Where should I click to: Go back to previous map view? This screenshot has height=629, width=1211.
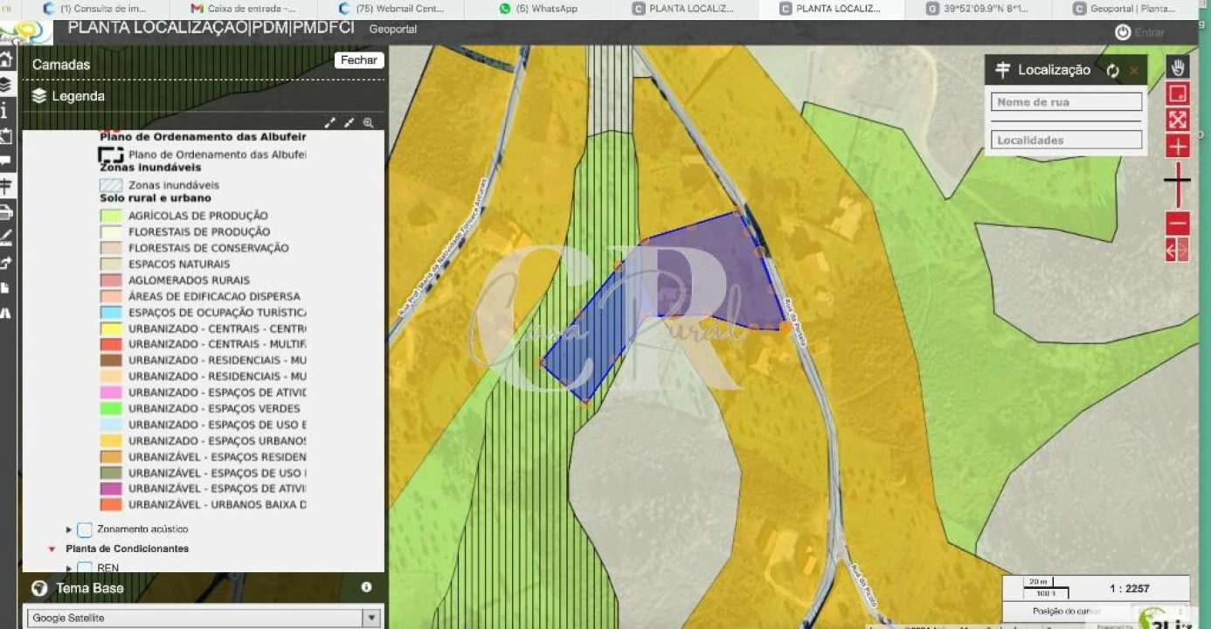(x=1172, y=251)
